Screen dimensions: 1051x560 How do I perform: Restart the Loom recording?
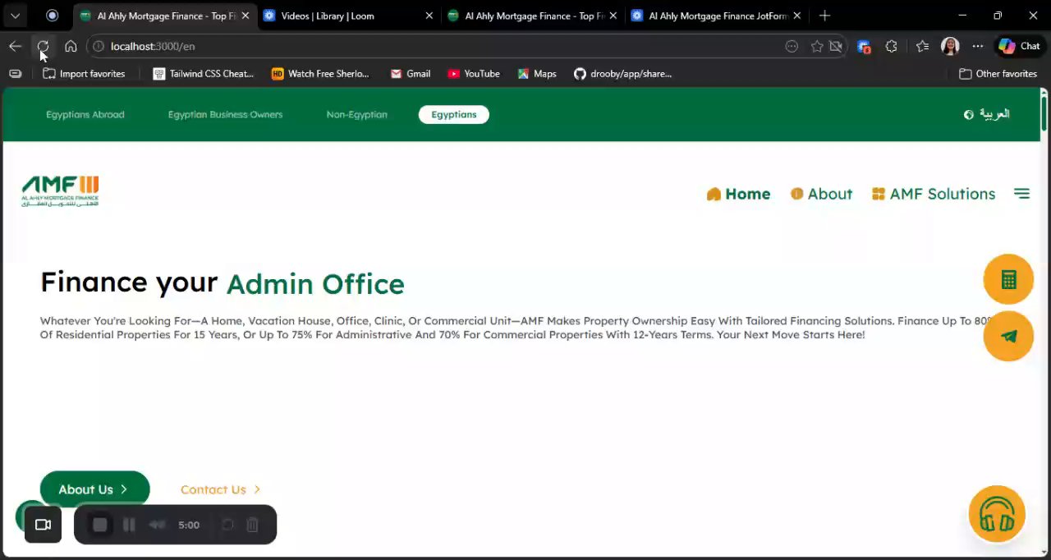point(227,525)
